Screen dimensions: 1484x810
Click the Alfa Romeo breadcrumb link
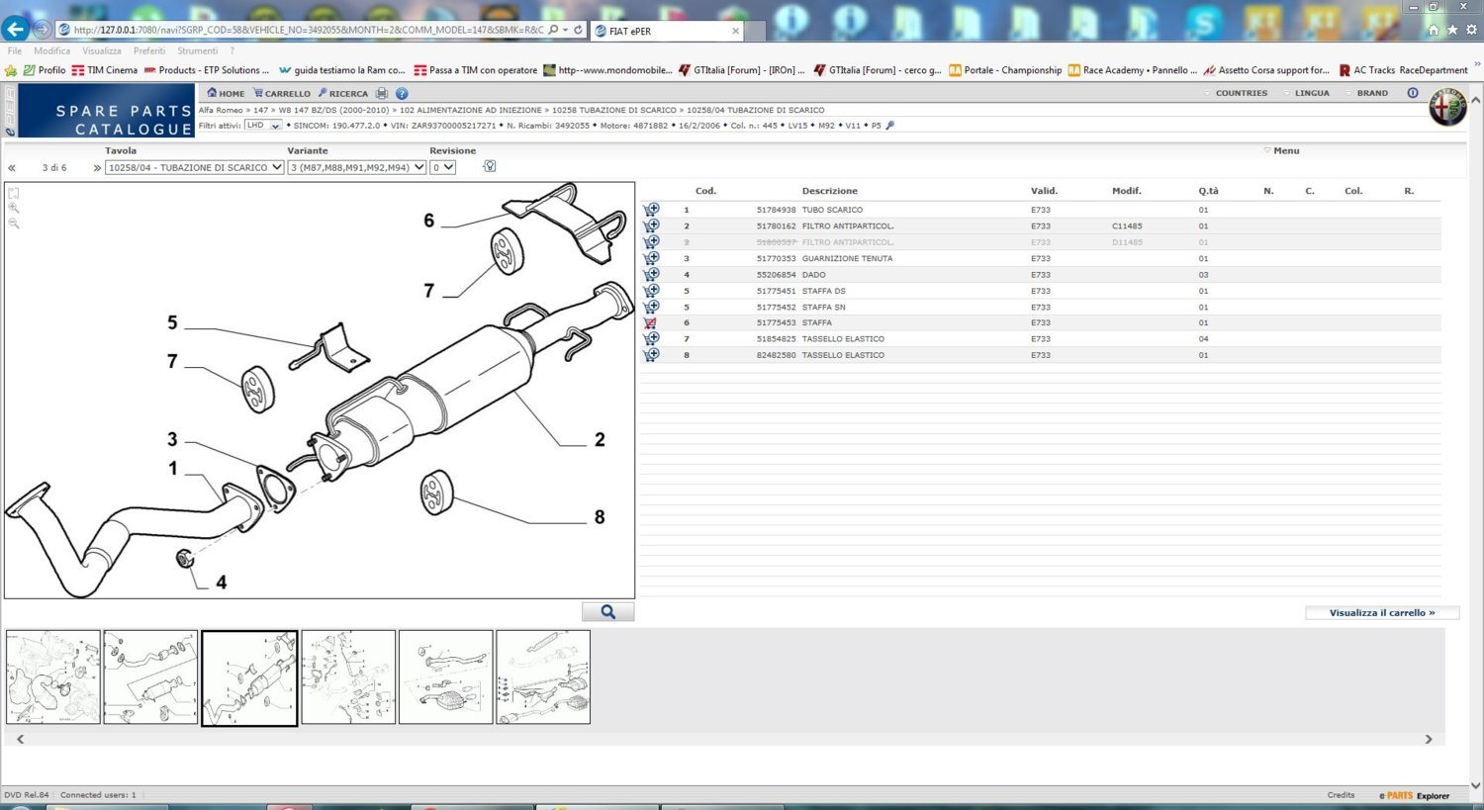pyautogui.click(x=221, y=110)
